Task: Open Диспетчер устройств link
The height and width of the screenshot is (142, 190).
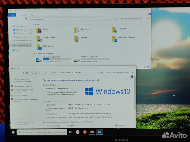Action: (x=22, y=86)
